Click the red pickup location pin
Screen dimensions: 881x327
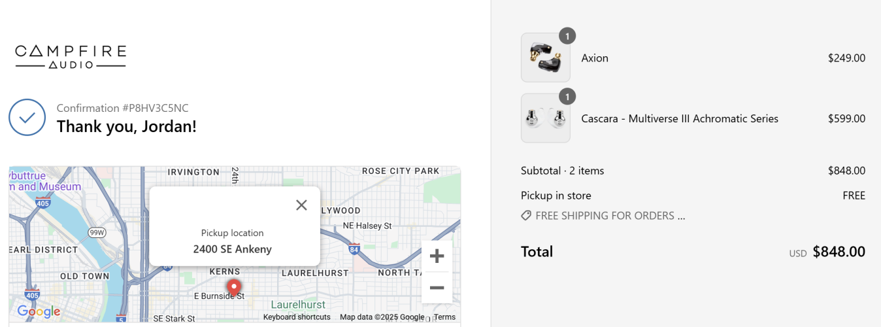click(x=233, y=286)
